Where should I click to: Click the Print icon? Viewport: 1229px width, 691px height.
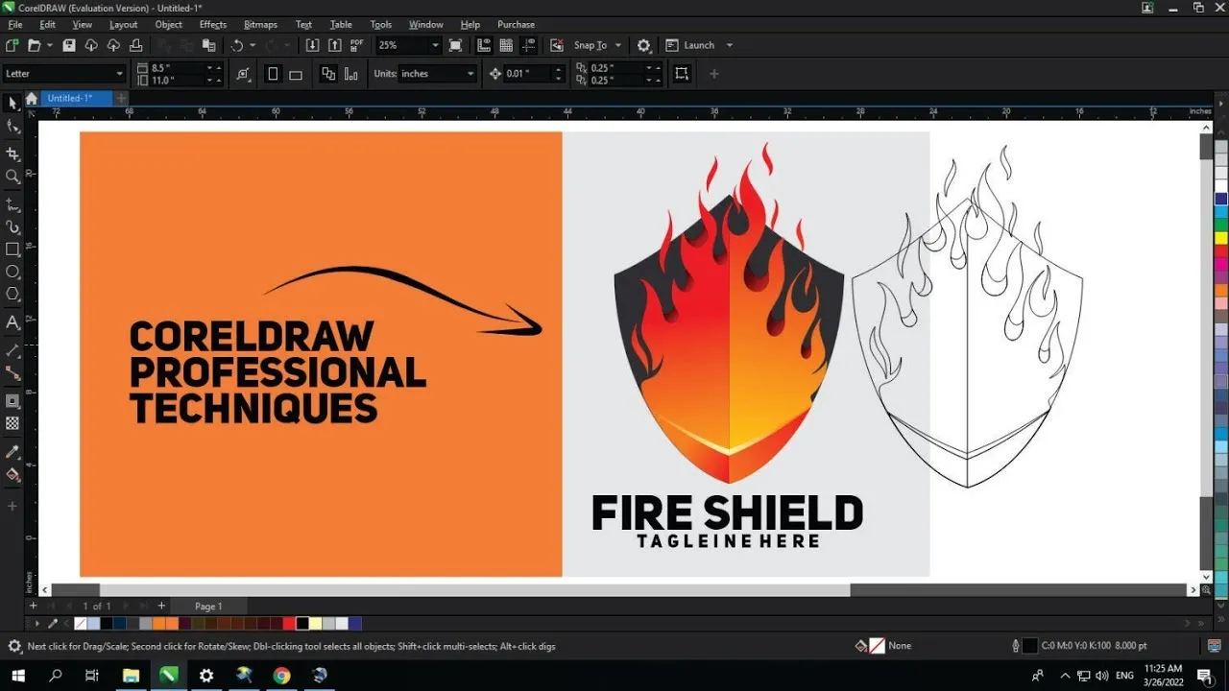coord(135,45)
